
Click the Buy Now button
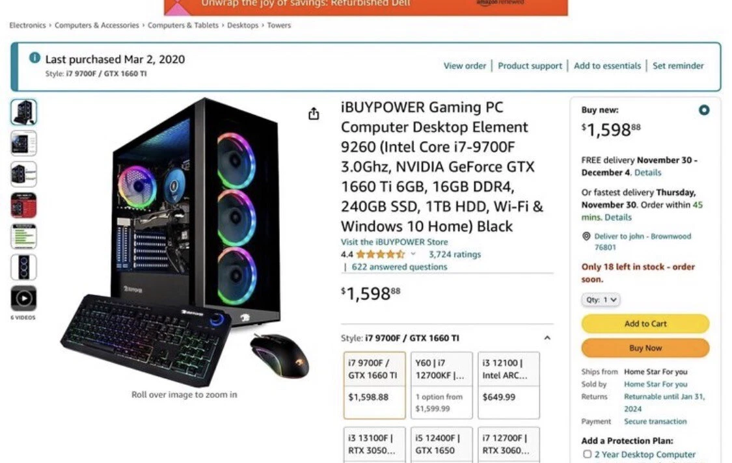point(645,348)
